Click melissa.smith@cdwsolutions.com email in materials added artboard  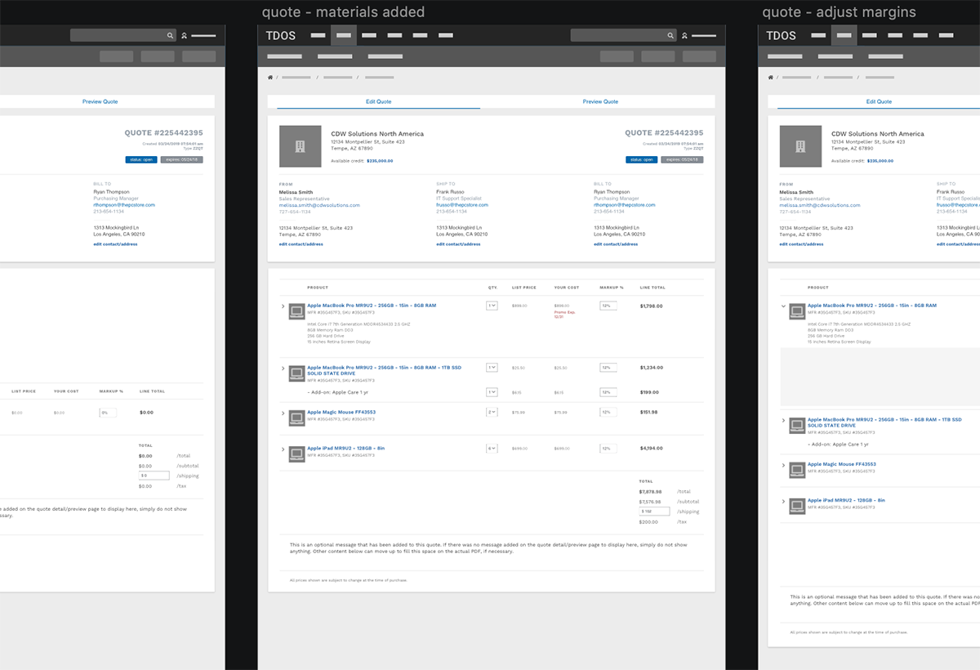click(319, 205)
